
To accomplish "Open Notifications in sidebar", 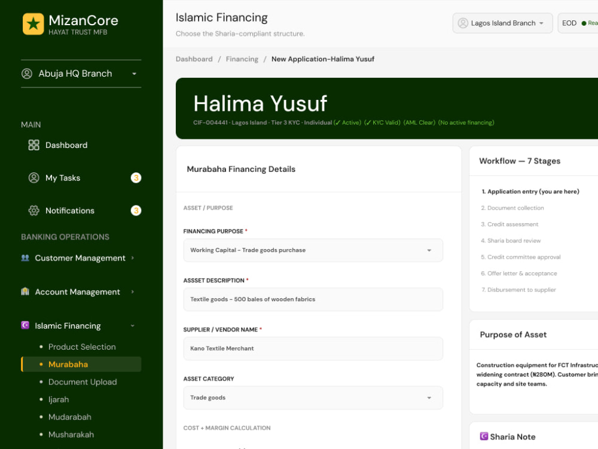I will 70,210.
